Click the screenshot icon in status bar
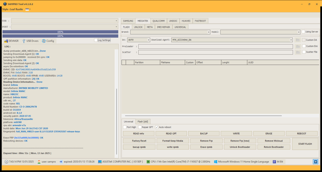The image size is (322, 172). point(316,162)
